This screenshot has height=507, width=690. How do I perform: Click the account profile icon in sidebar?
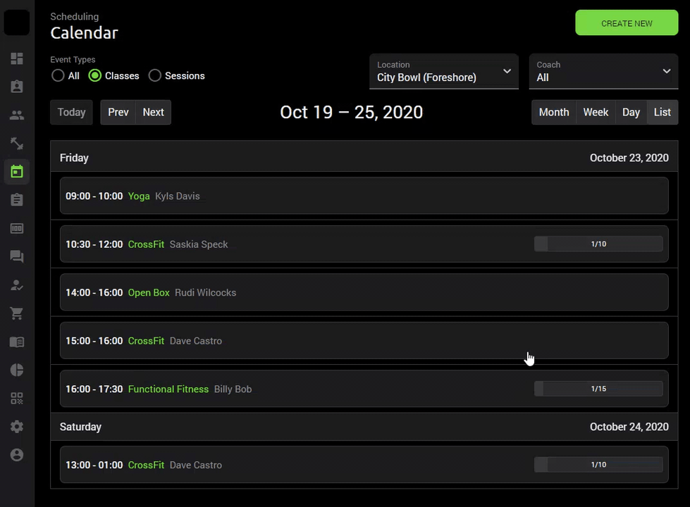coord(17,455)
